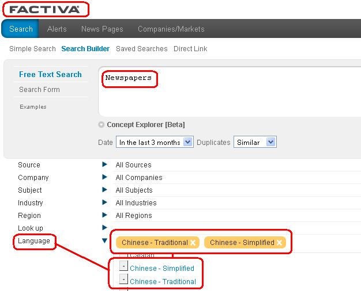The width and height of the screenshot is (361, 291).
Task: Open the Duplicates dropdown
Action: tap(255, 142)
